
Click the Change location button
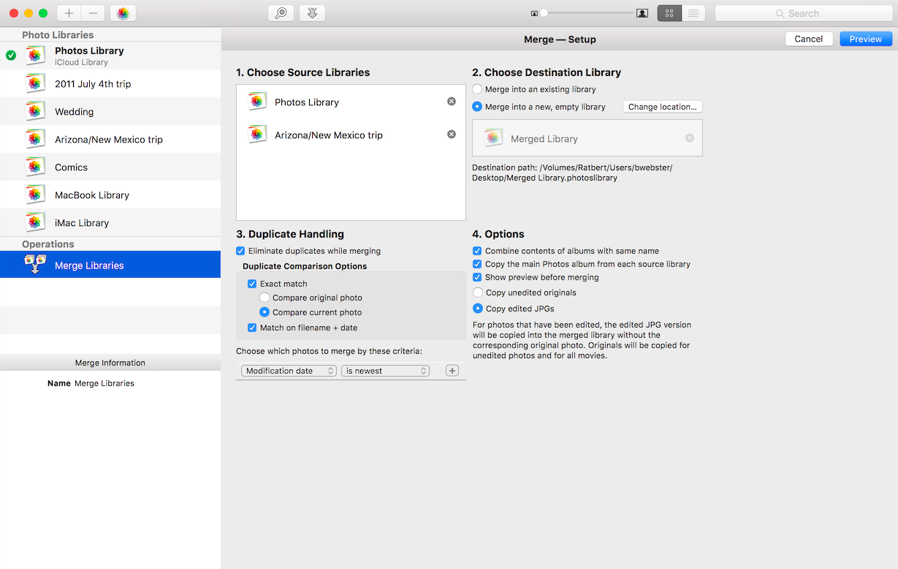pos(663,107)
